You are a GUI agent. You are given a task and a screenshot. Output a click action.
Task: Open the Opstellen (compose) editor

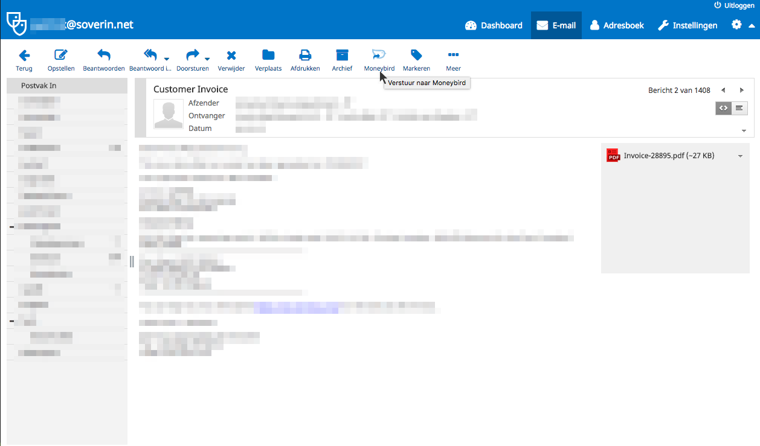click(x=60, y=59)
